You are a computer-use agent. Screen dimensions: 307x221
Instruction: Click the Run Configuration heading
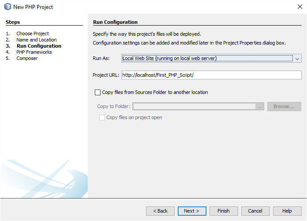pos(115,22)
